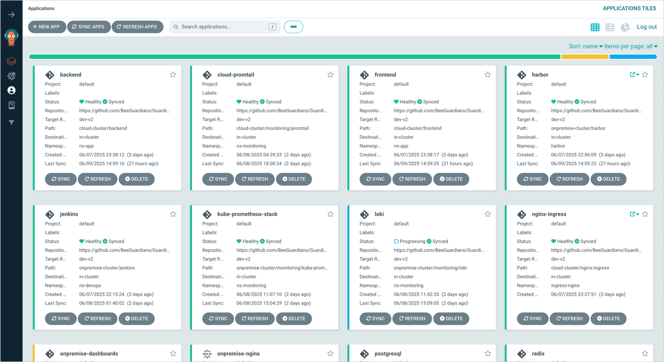The image size is (664, 362).
Task: Click the REFRESH APPS button
Action: pyautogui.click(x=137, y=27)
